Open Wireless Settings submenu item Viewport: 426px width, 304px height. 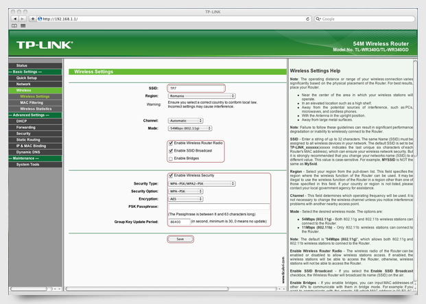(x=35, y=97)
